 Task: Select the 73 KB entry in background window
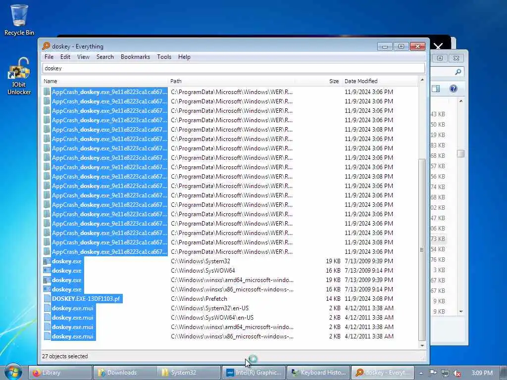coord(438,239)
